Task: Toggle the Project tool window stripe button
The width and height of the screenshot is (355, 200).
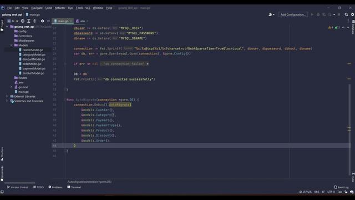Action: [x=2, y=26]
